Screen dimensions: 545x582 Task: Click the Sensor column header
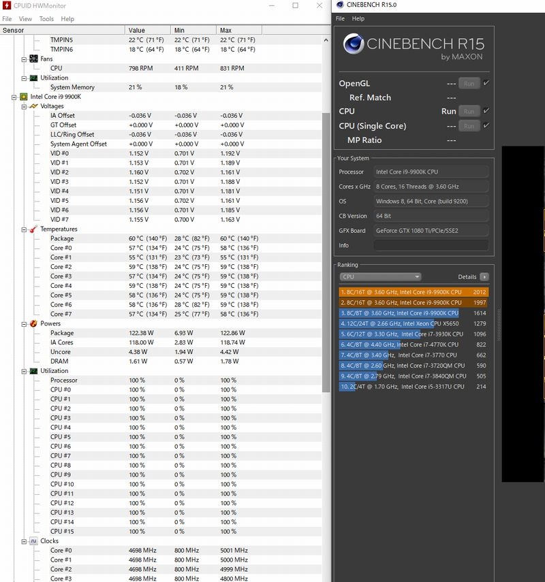click(63, 30)
